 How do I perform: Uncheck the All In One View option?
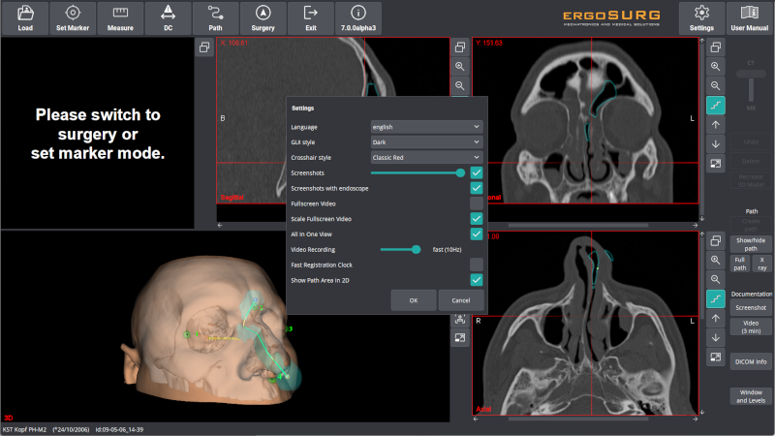point(477,234)
